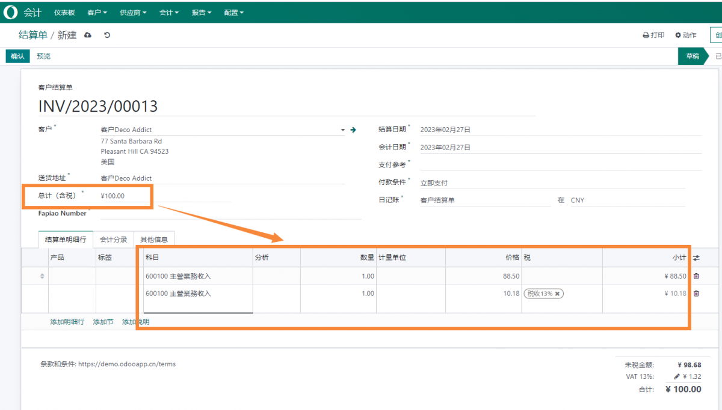
Task: Click the Odoo logo in top bar
Action: click(10, 12)
